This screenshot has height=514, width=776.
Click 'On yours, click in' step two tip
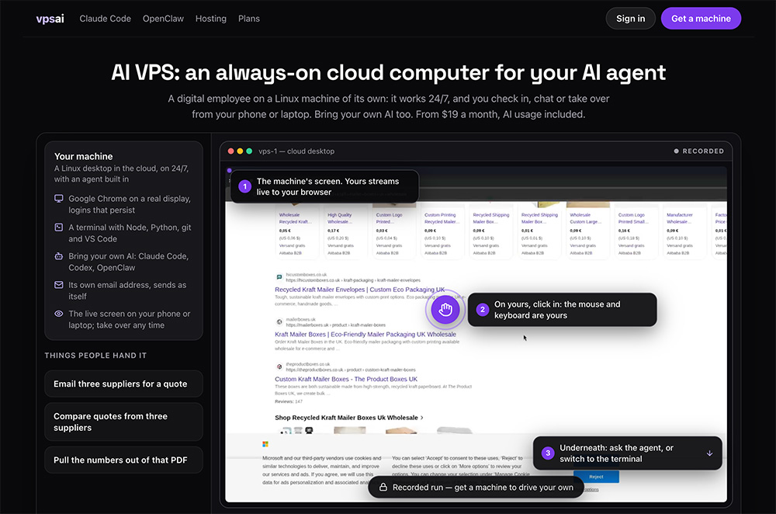click(x=562, y=310)
